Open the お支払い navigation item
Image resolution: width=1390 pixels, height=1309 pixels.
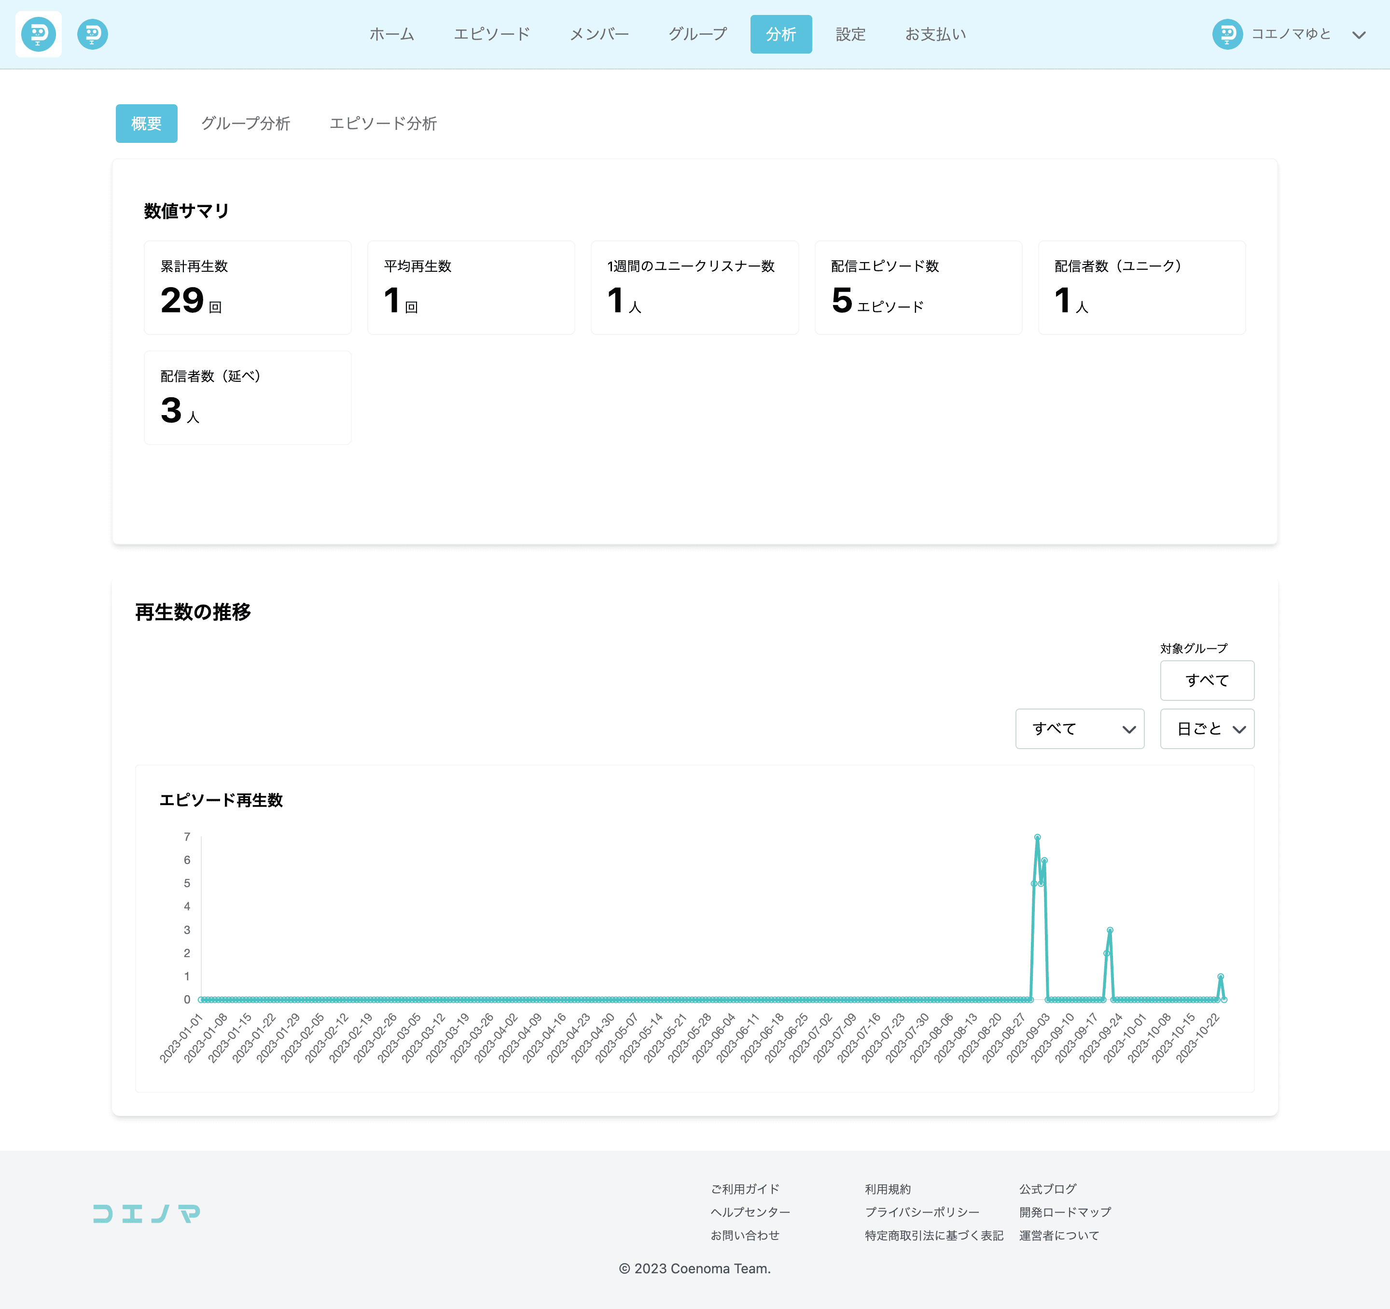[x=935, y=34]
